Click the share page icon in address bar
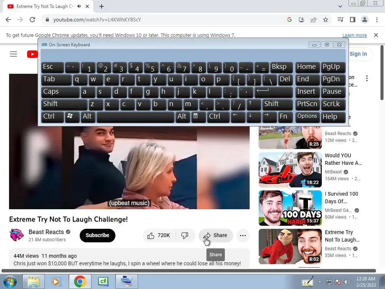The height and width of the screenshot is (289, 385). click(314, 20)
